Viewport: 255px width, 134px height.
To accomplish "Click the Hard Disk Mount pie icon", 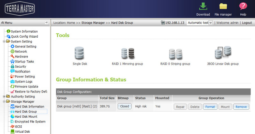I will [x=12, y=116].
